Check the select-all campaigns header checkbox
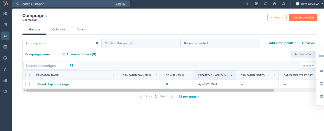Viewport: 324px width, 131px height. [28, 75]
